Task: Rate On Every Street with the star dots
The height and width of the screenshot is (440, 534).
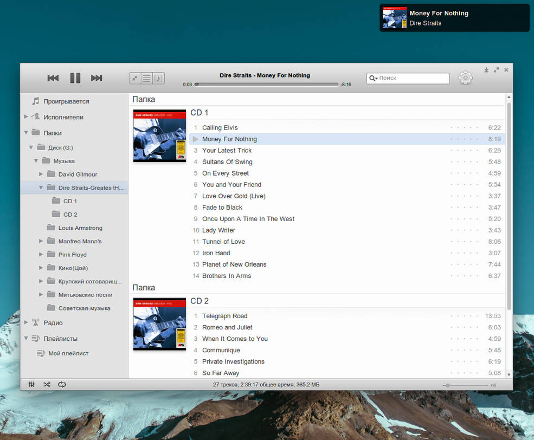Action: (464, 173)
